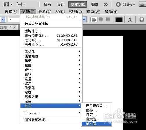Show more workspaces with double chevron

click(x=106, y=4)
